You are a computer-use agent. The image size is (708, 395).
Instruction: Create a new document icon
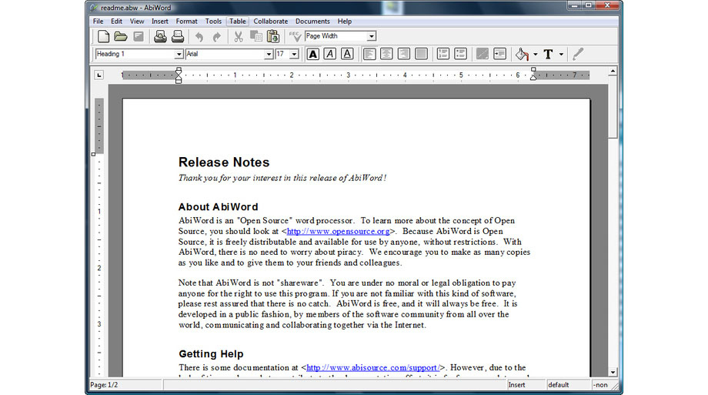pyautogui.click(x=103, y=36)
